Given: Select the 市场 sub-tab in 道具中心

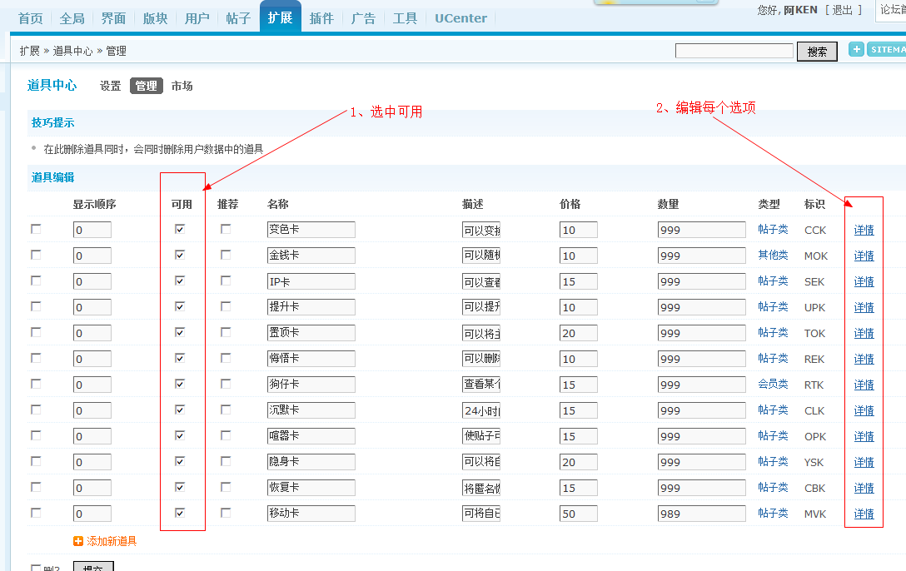Looking at the screenshot, I should point(182,86).
